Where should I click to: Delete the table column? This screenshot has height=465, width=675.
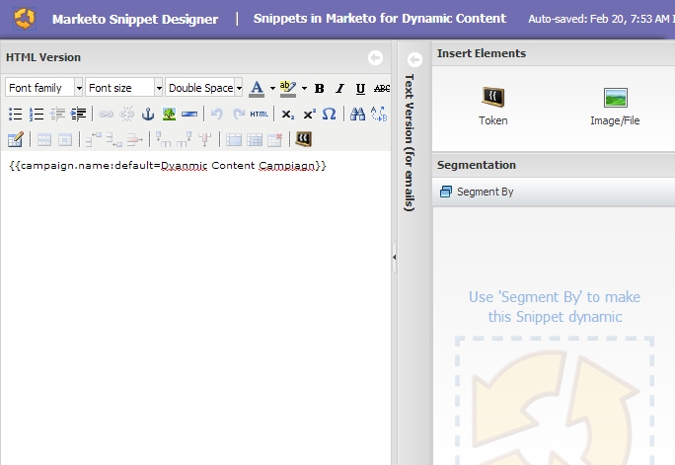tap(205, 139)
